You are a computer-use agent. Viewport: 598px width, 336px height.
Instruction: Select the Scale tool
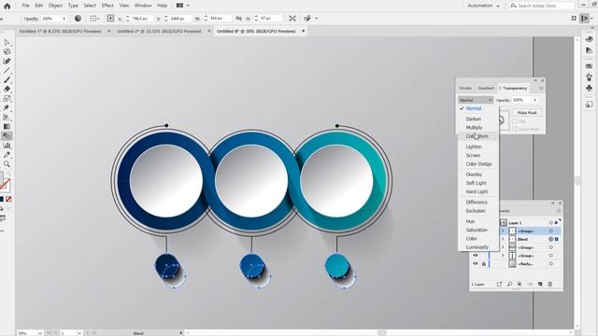[x=7, y=98]
